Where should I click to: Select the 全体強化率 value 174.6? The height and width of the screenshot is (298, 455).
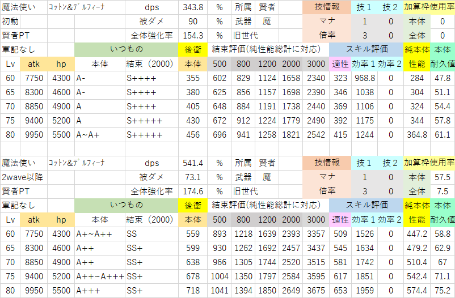(193, 191)
